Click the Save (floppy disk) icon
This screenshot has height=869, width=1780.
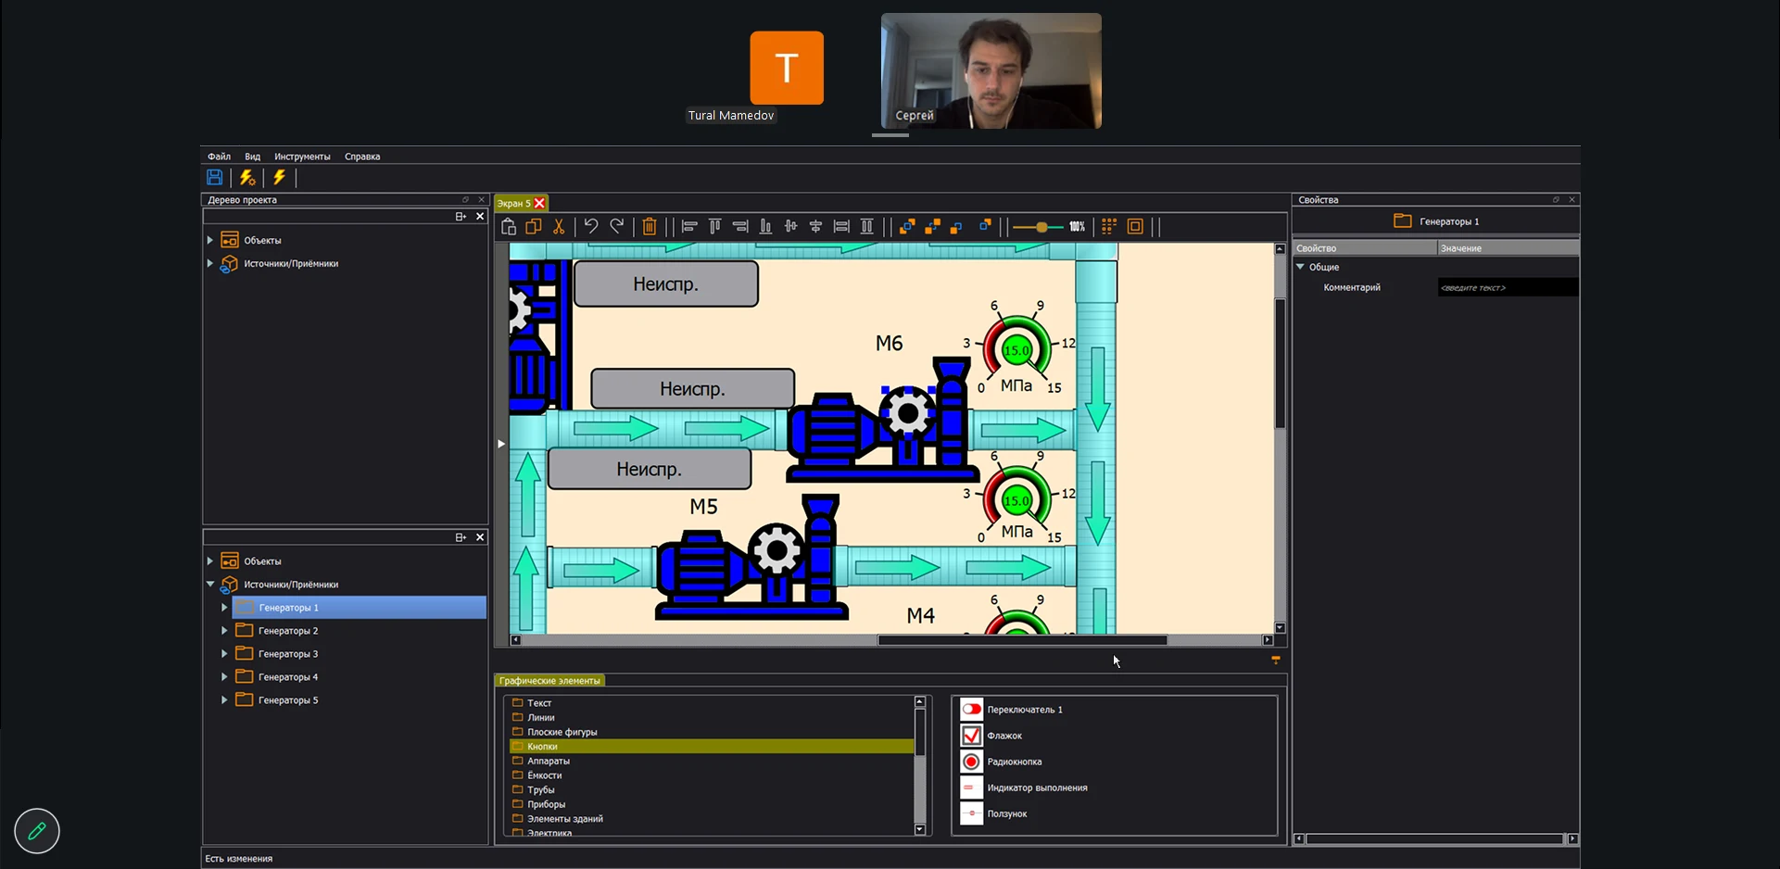click(x=214, y=177)
